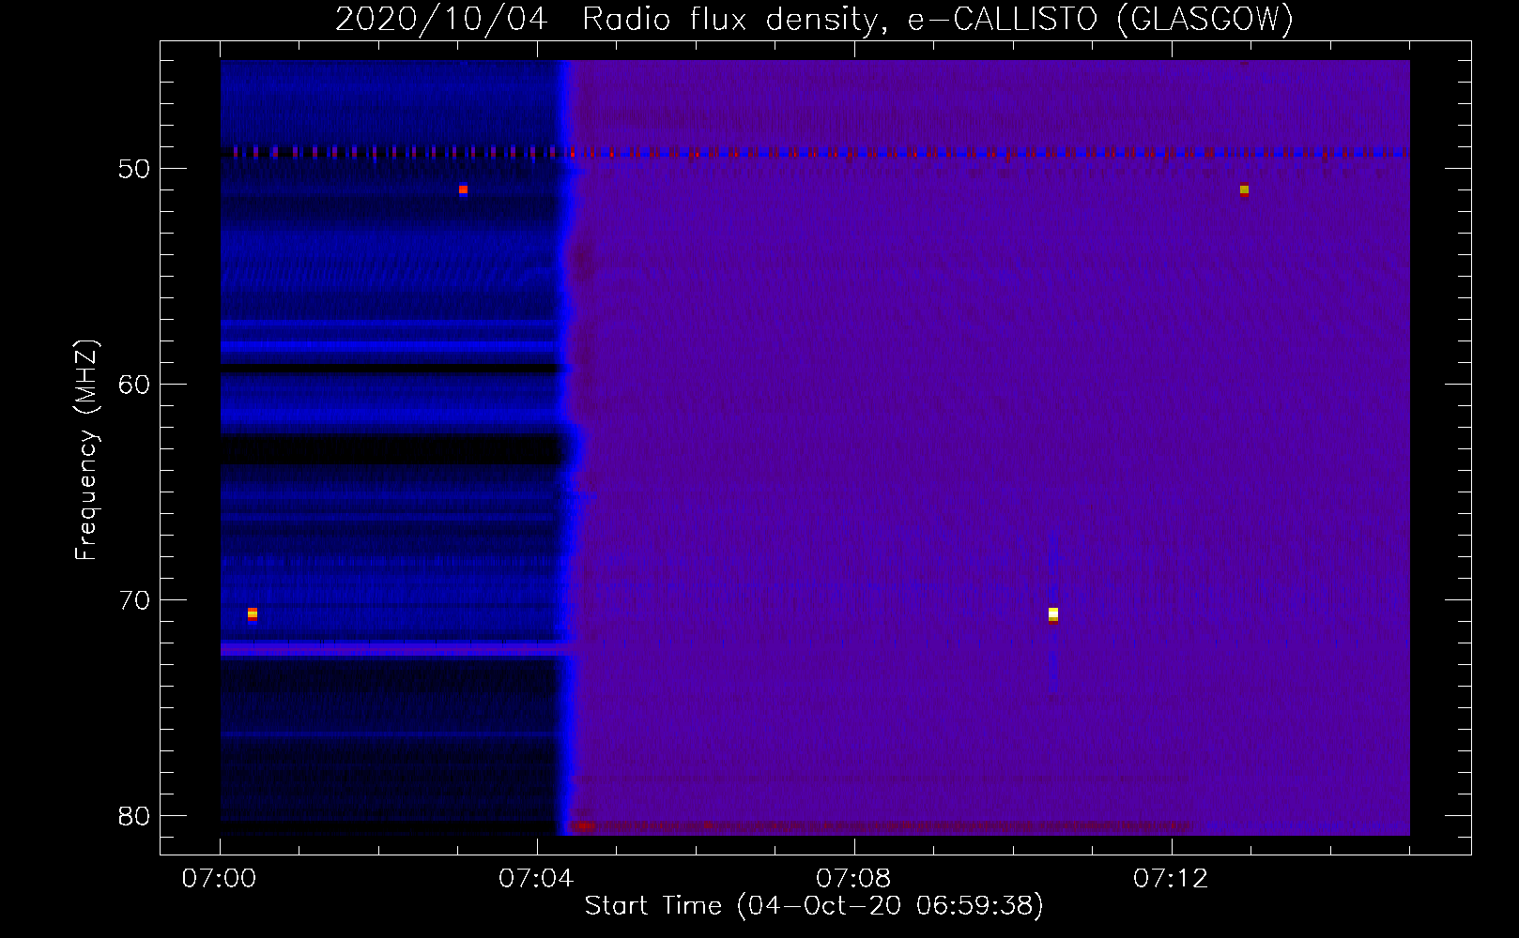Click the yellow spot near 07:13 at 51 MHz
The height and width of the screenshot is (938, 1519).
[1244, 189]
